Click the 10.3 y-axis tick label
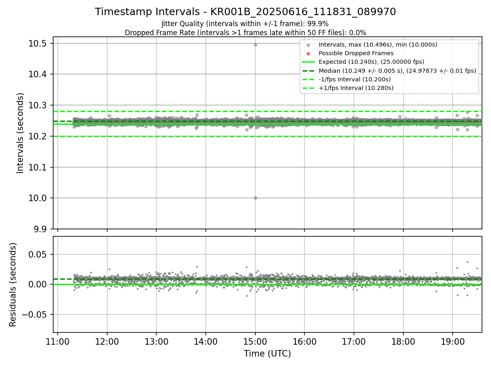491x368 pixels. 38,105
